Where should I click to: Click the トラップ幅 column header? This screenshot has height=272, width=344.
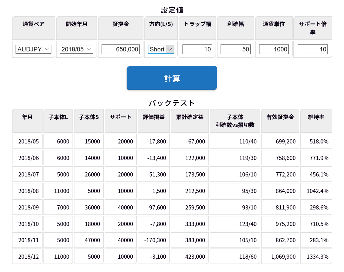pyautogui.click(x=197, y=28)
